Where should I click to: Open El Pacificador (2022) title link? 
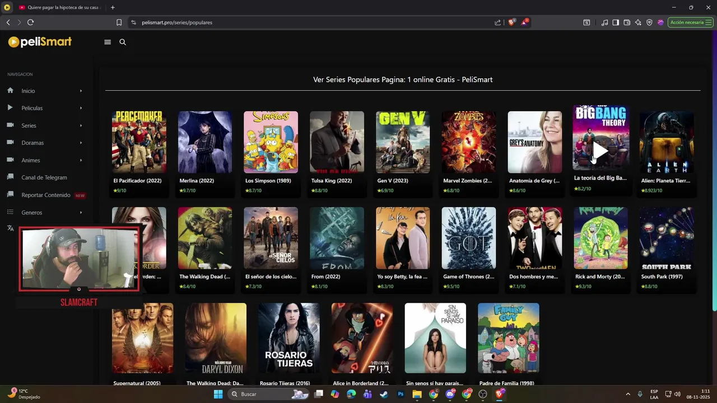click(x=137, y=181)
